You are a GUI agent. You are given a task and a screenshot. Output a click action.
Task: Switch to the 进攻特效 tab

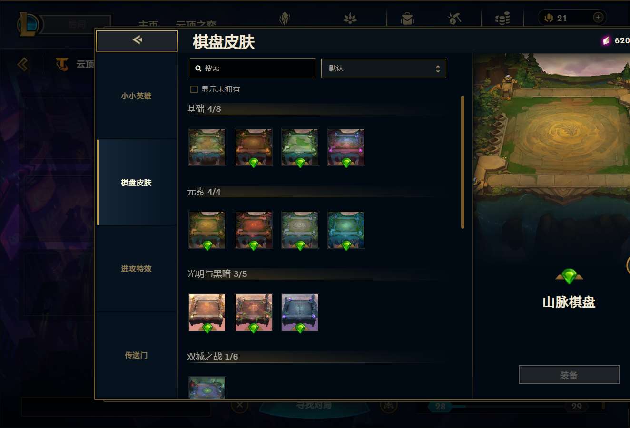[x=136, y=269]
